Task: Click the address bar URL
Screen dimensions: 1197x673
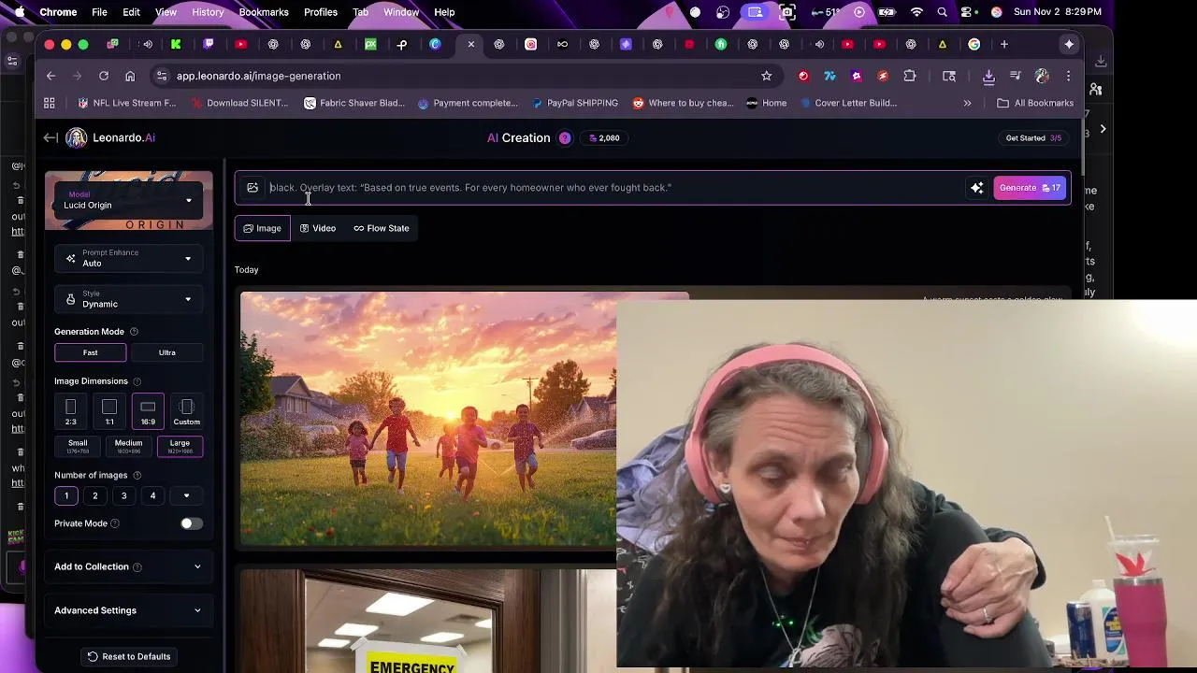Action: click(259, 76)
